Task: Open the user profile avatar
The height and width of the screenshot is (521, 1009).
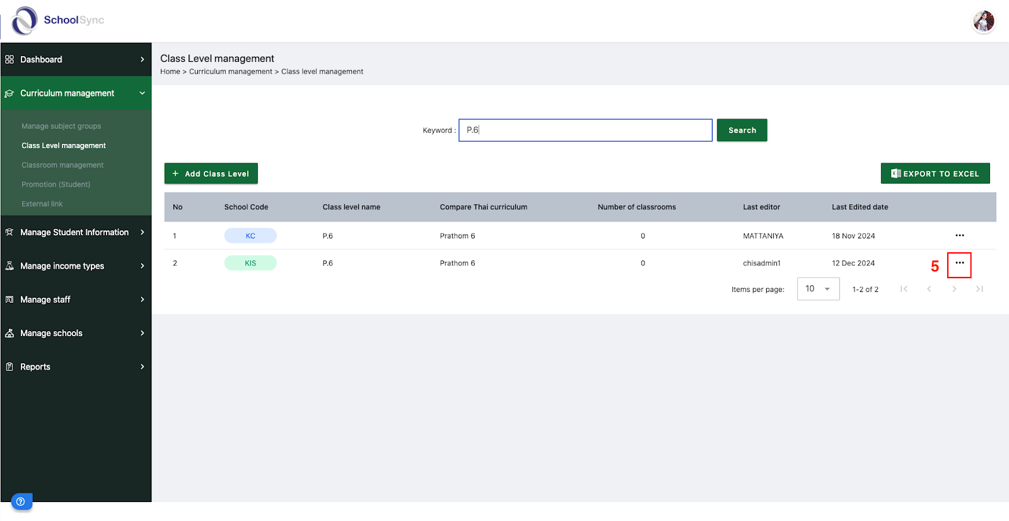Action: [983, 21]
